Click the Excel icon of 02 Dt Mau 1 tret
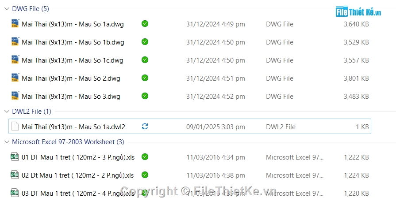The height and width of the screenshot is (201, 396). pos(15,175)
